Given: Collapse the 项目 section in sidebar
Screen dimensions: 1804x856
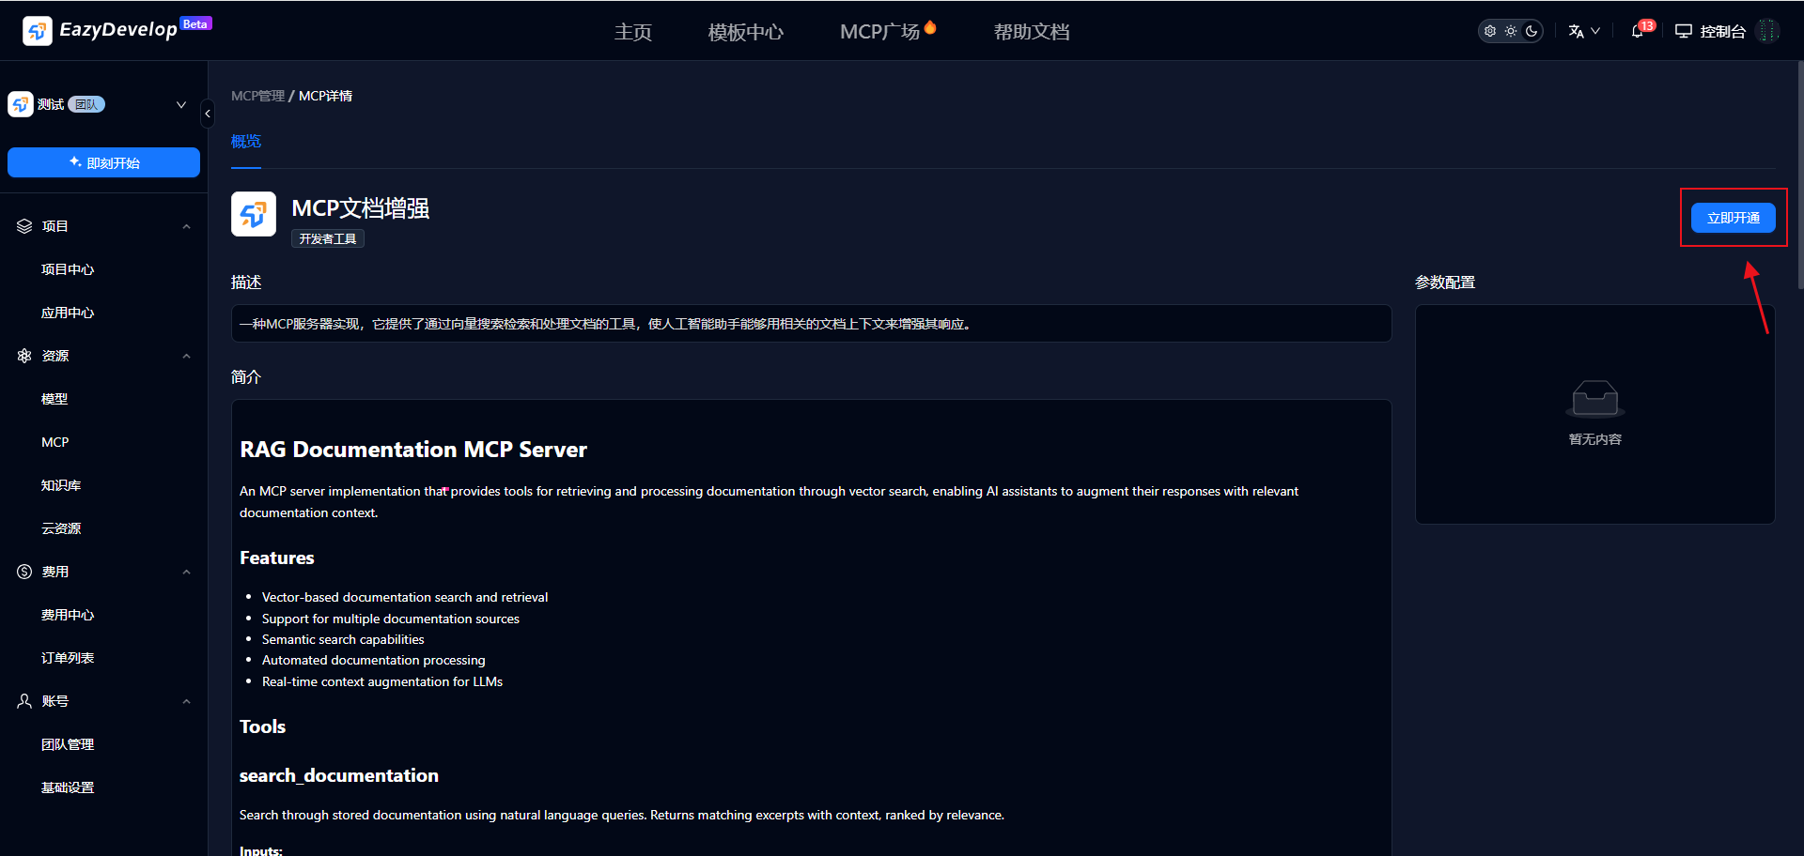Looking at the screenshot, I should point(186,226).
